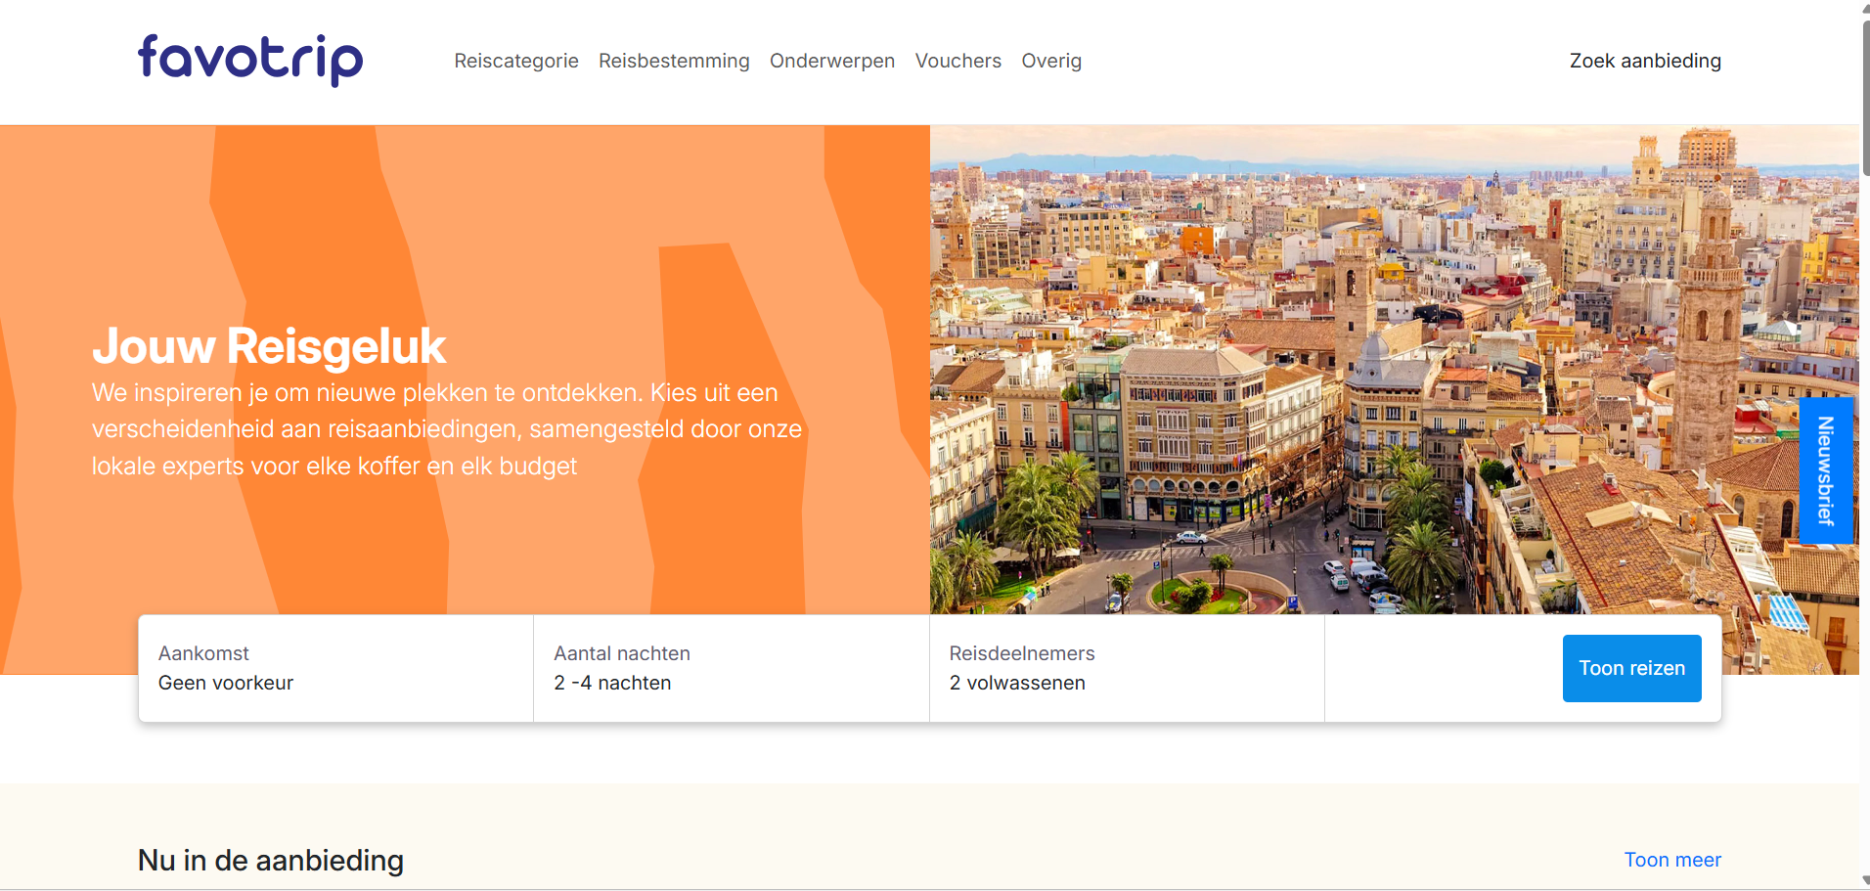Image resolution: width=1870 pixels, height=891 pixels.
Task: Click the Toon reizen button
Action: (1631, 668)
